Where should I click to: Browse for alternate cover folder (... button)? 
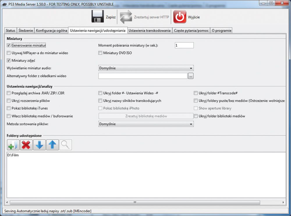[191, 76]
